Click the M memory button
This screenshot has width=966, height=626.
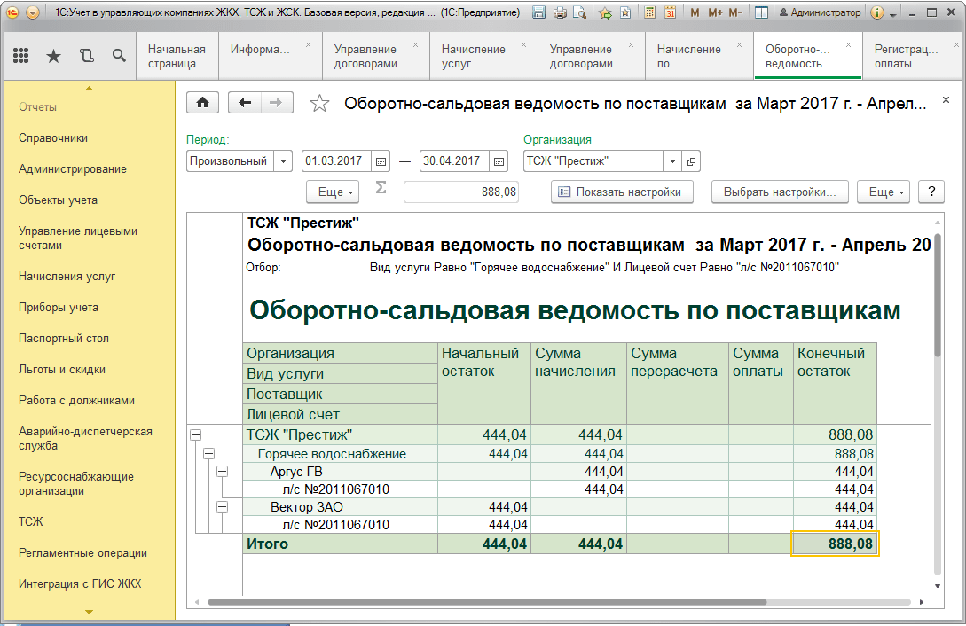tap(695, 12)
